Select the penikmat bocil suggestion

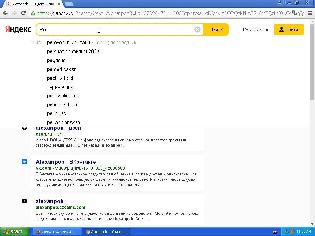62,104
